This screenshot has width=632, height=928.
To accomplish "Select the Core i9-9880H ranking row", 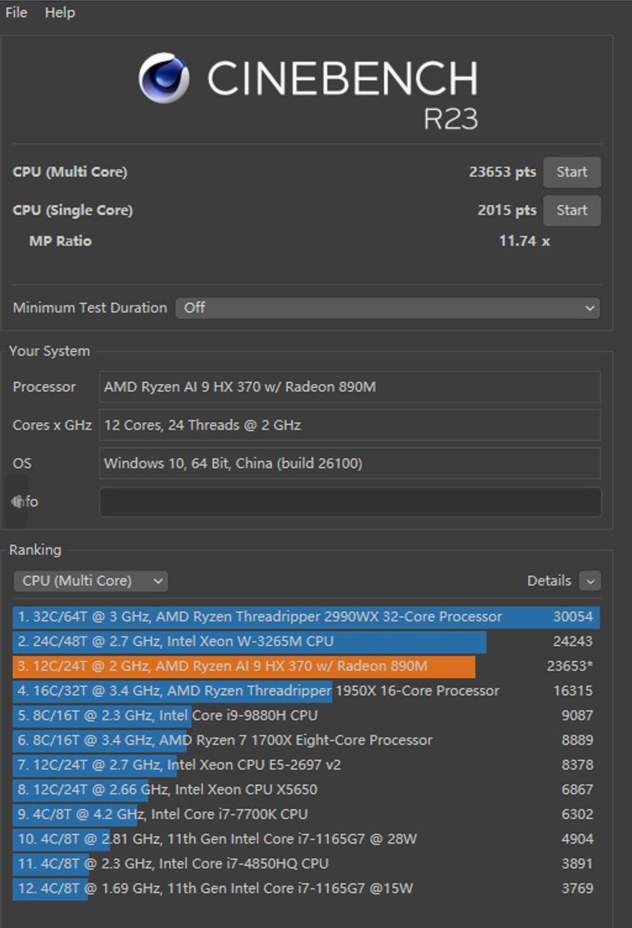I will click(x=306, y=716).
